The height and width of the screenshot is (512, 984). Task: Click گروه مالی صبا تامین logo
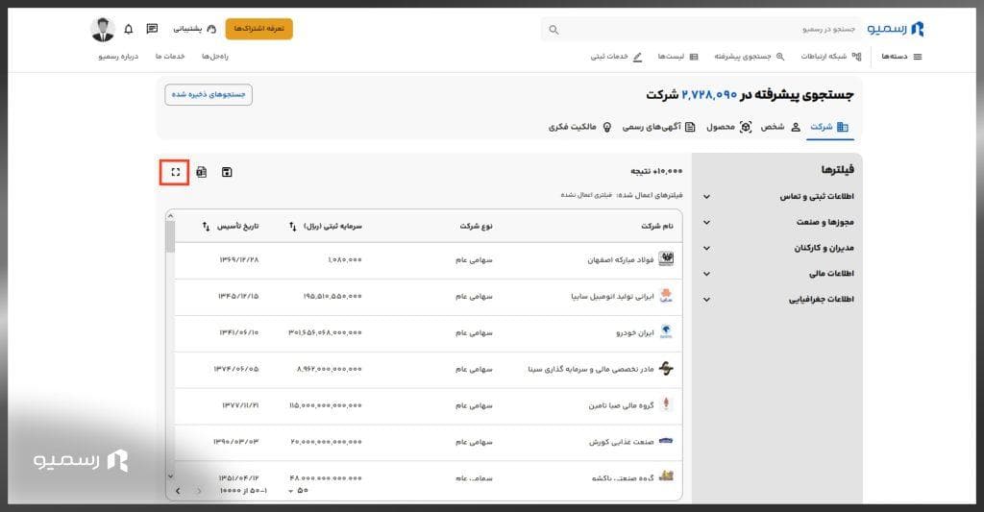click(x=666, y=404)
